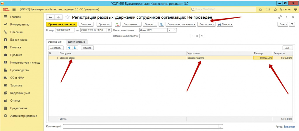Adjust Месяц начисления with stepper
This screenshot has width=299, height=131.
pos(175,30)
